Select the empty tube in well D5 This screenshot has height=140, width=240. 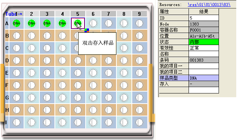(78, 60)
